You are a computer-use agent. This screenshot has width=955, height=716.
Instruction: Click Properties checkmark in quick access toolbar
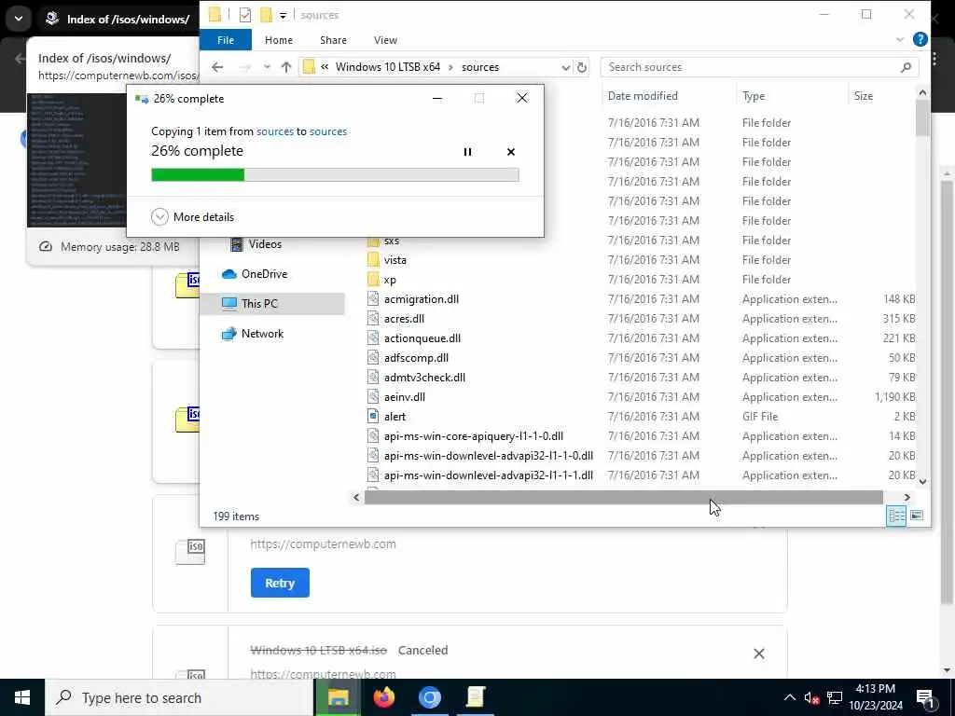[245, 15]
